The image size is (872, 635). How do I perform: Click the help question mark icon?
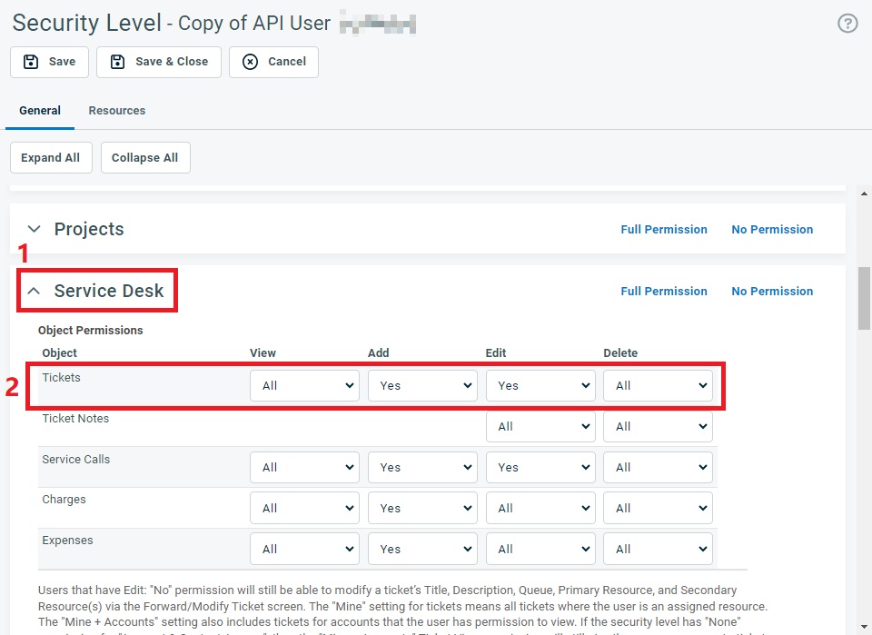[847, 24]
